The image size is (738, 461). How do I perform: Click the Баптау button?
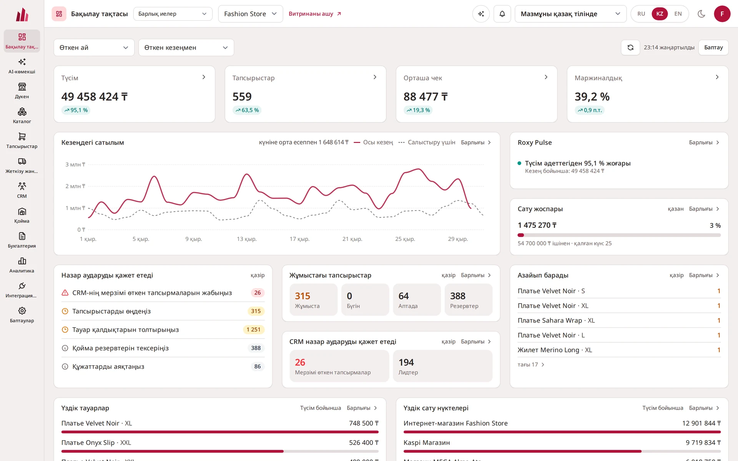pyautogui.click(x=713, y=48)
